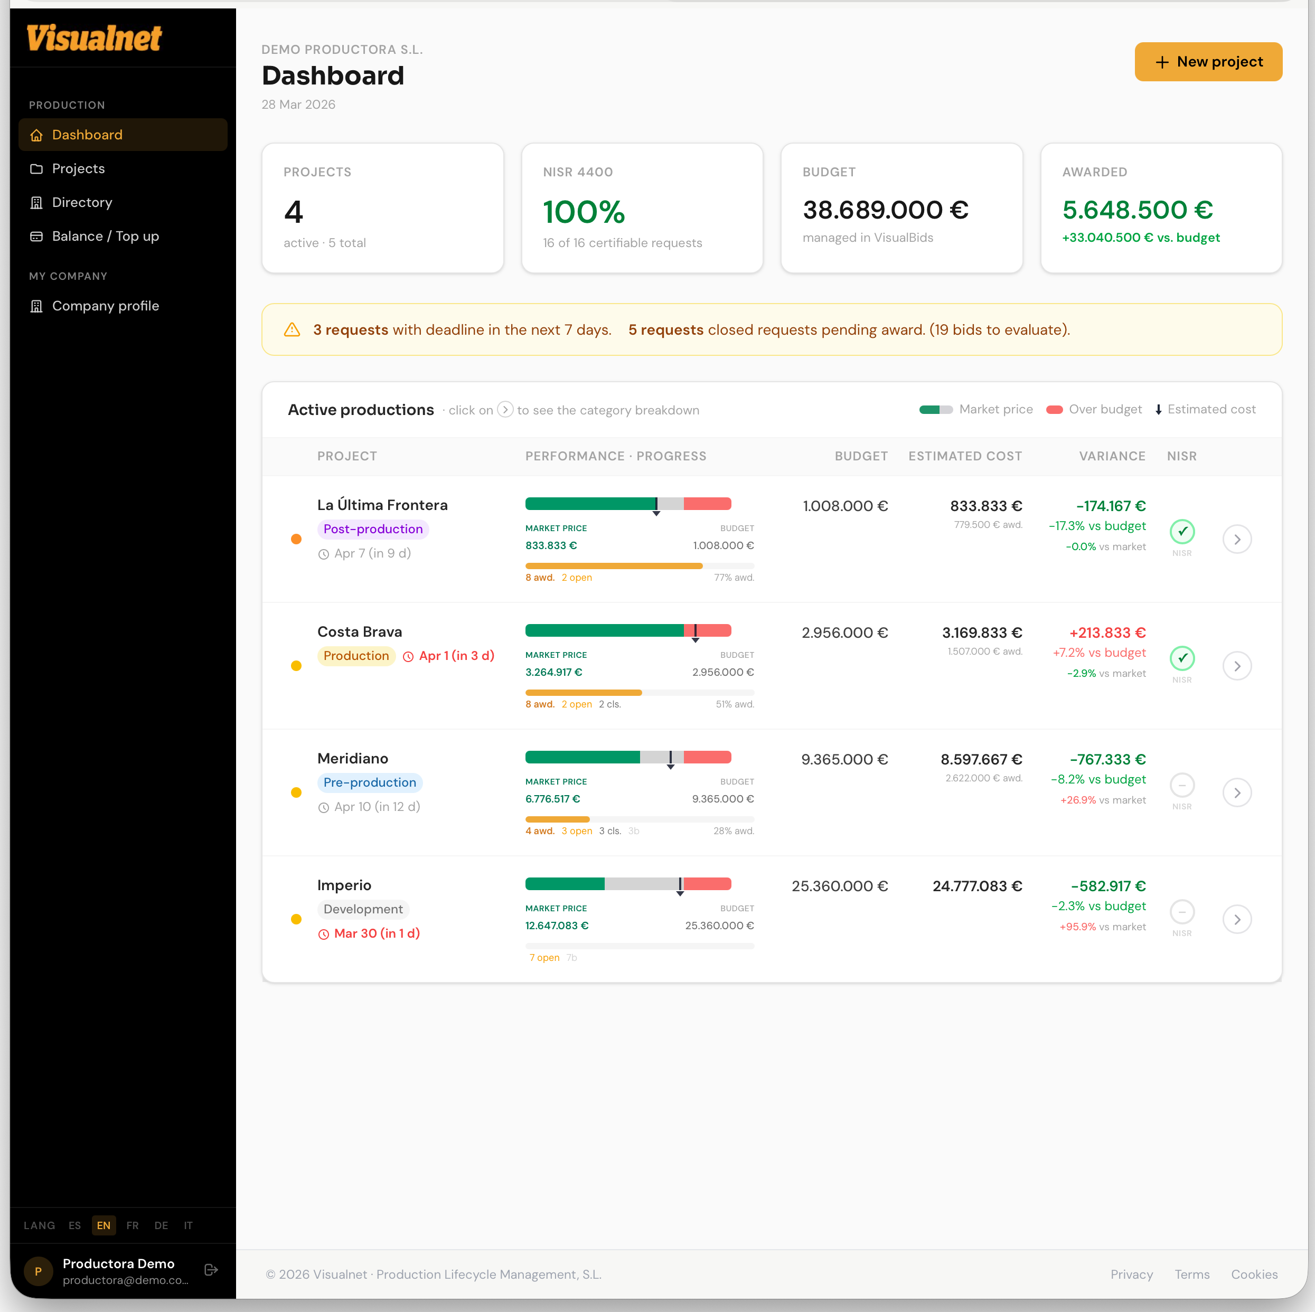
Task: Click the warning triangle in the alert banner
Action: point(292,329)
